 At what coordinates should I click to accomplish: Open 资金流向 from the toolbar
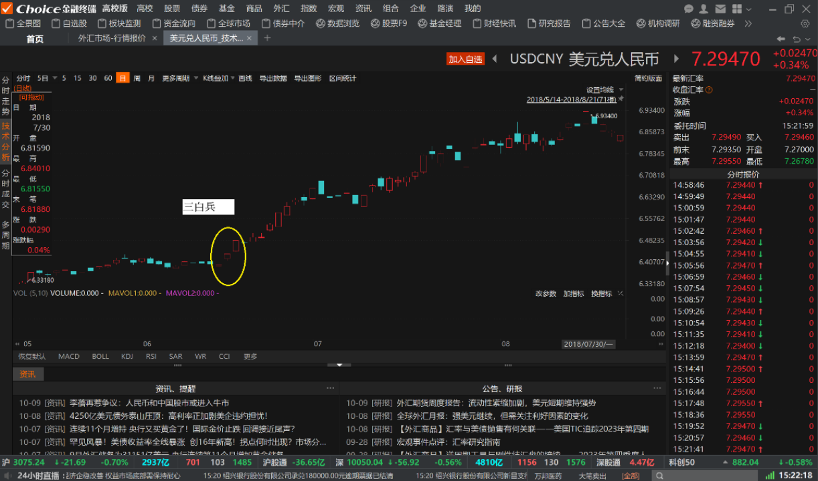coord(173,23)
